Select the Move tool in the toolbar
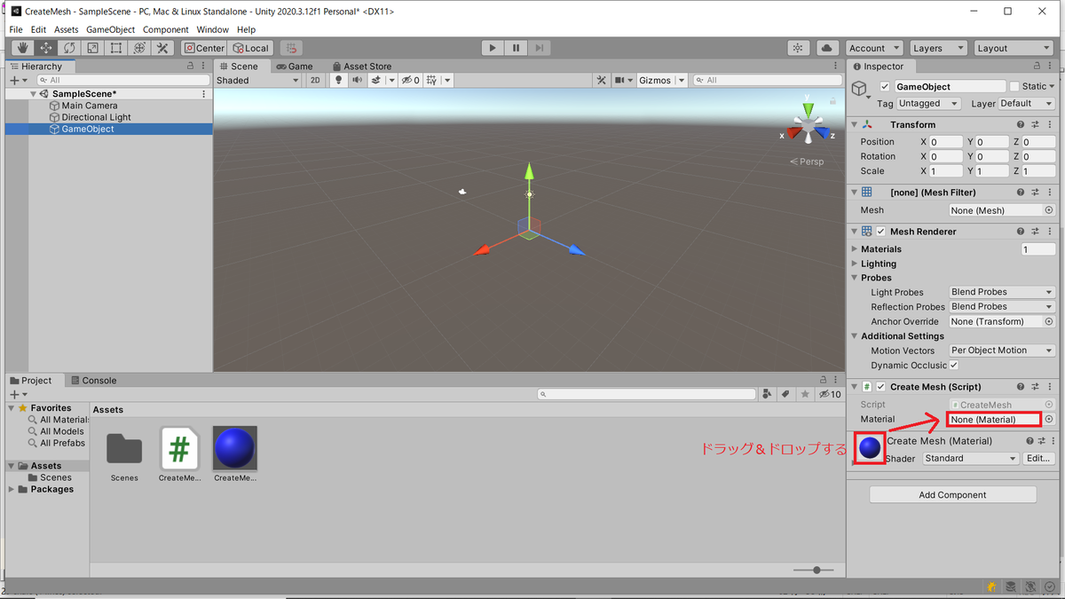Screen dimensions: 1065x599 pos(46,48)
